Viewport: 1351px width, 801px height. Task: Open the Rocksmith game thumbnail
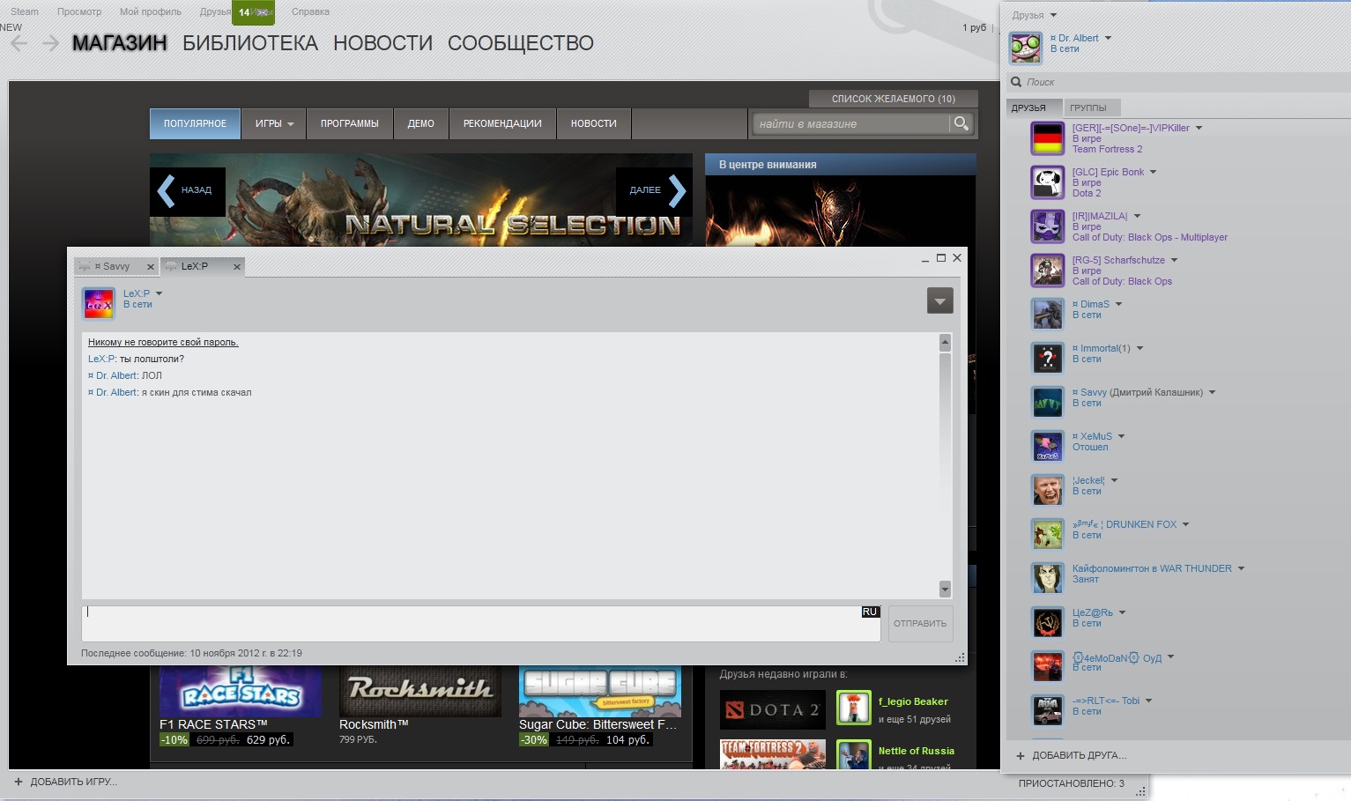click(x=420, y=691)
